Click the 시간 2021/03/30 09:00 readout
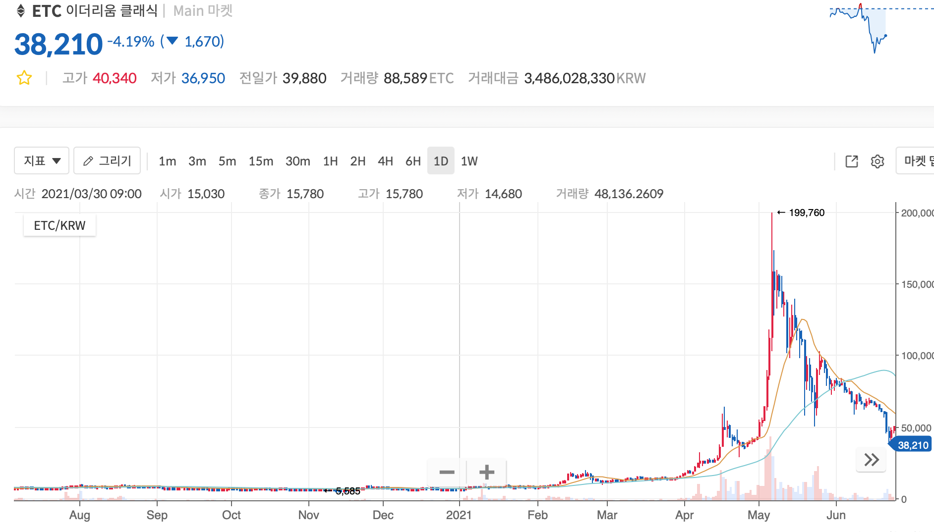Screen dimensions: 934x532 (x=78, y=194)
